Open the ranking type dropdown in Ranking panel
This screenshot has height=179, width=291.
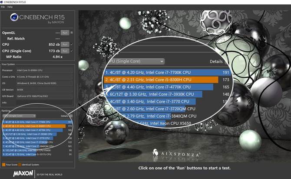[x=19, y=116]
